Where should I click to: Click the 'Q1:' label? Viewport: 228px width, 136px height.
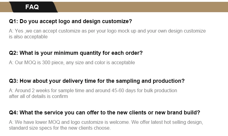pos(14,22)
